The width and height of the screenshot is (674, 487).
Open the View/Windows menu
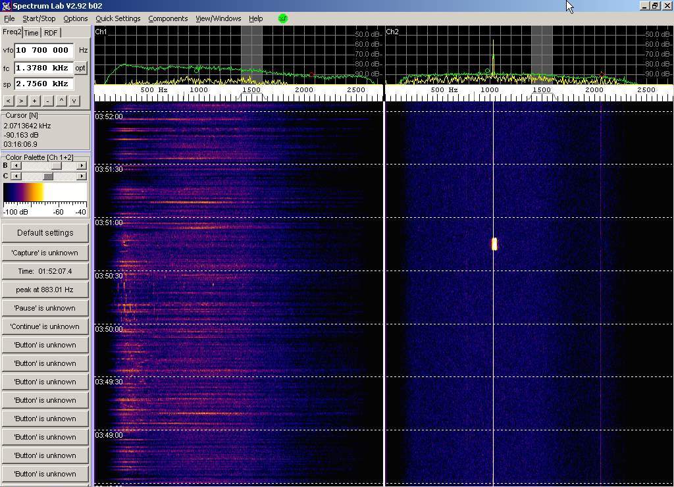[x=217, y=18]
